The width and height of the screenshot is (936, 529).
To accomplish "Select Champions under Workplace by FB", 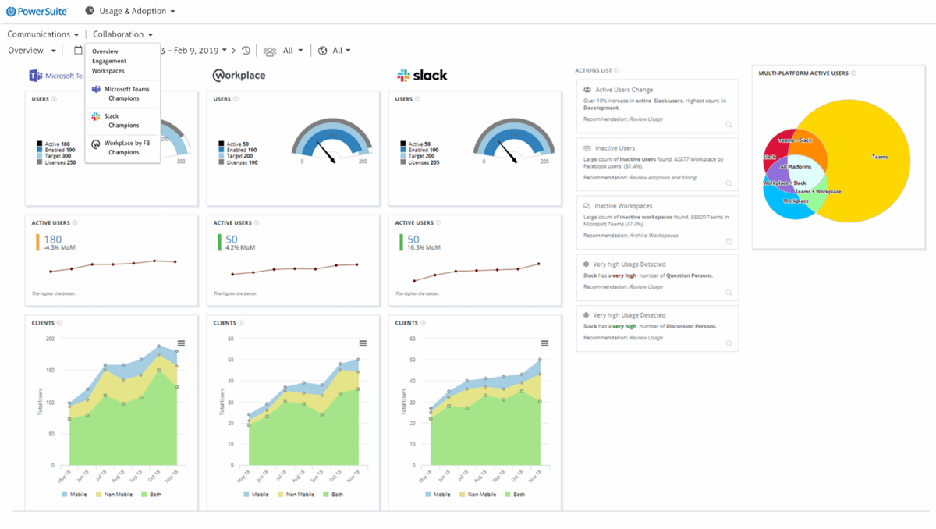I will (124, 153).
